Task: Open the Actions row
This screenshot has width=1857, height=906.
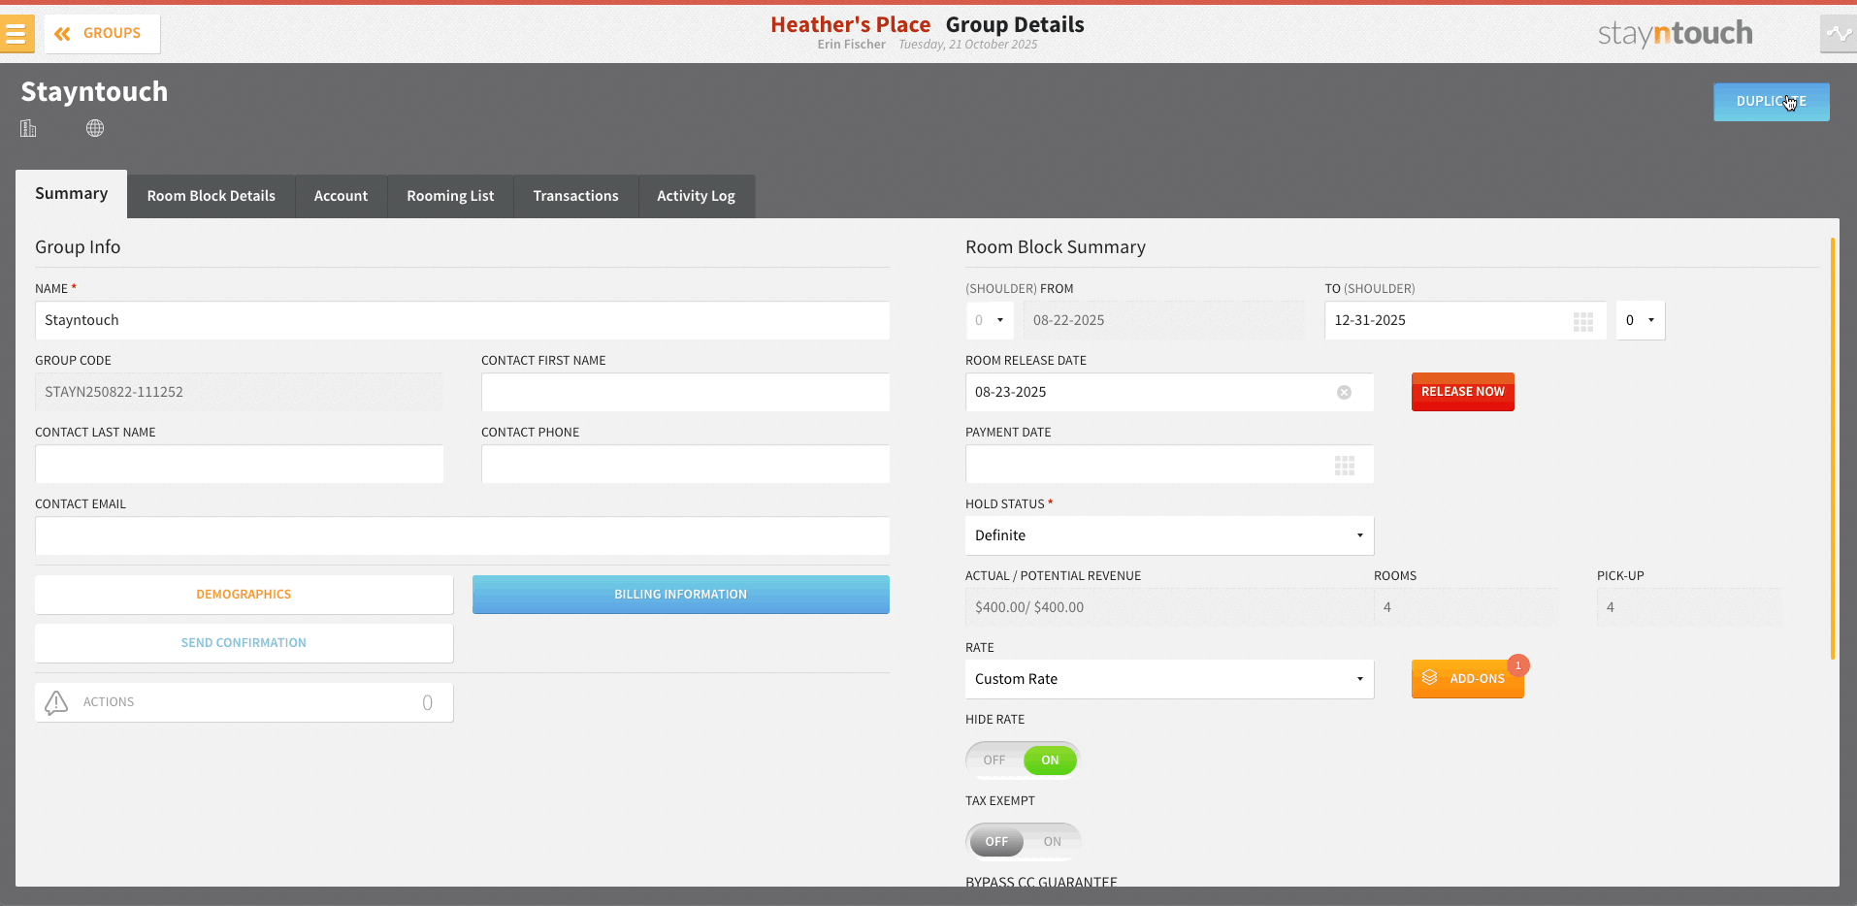Action: pyautogui.click(x=244, y=702)
